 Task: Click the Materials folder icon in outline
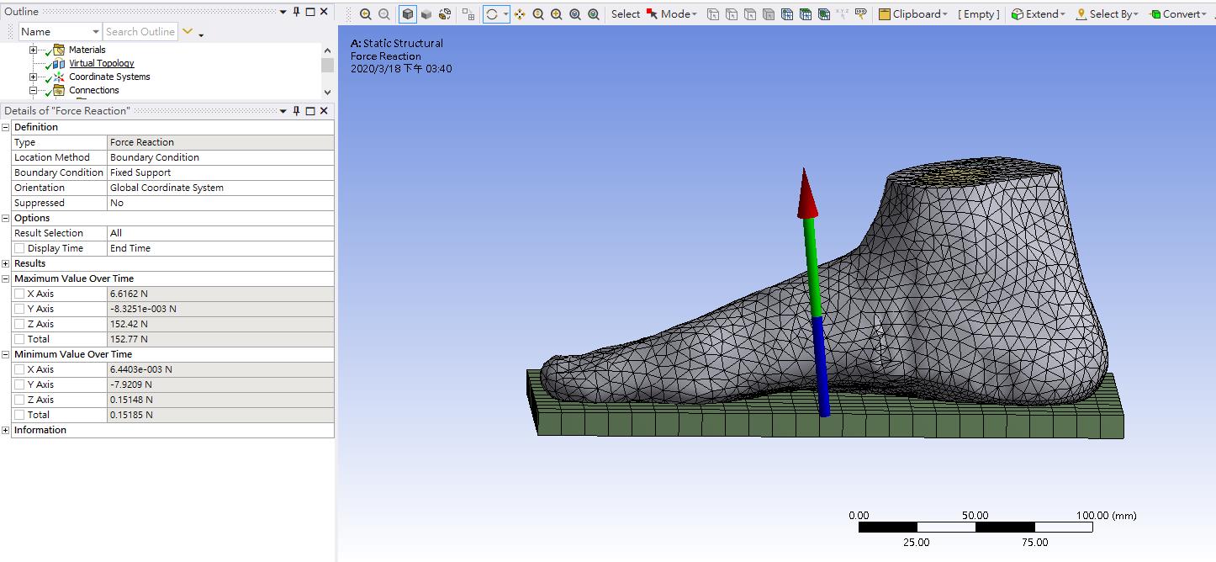(x=59, y=50)
